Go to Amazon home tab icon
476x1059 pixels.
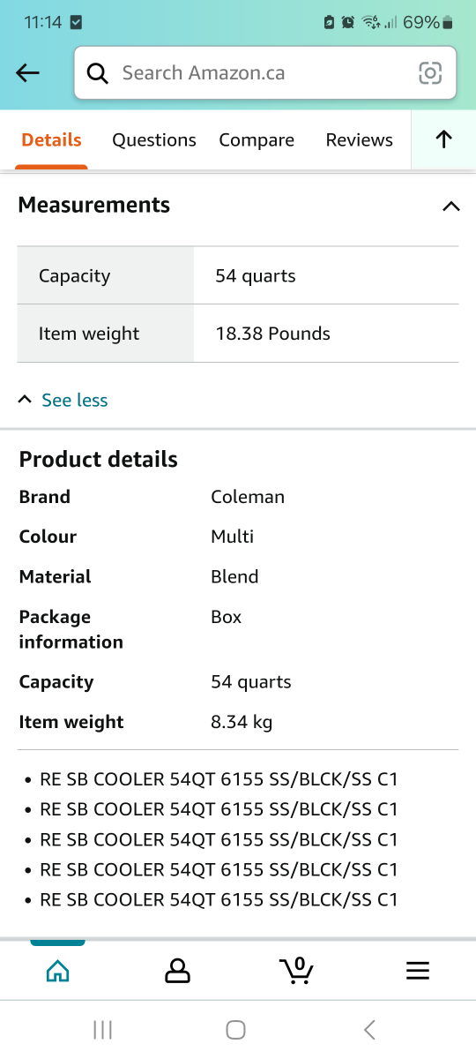pyautogui.click(x=57, y=971)
